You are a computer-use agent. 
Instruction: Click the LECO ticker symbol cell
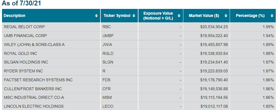[119, 106]
